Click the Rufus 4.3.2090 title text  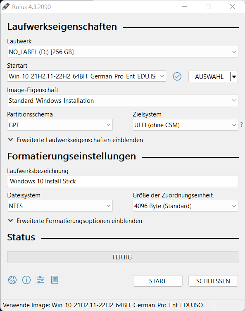pos(31,7)
